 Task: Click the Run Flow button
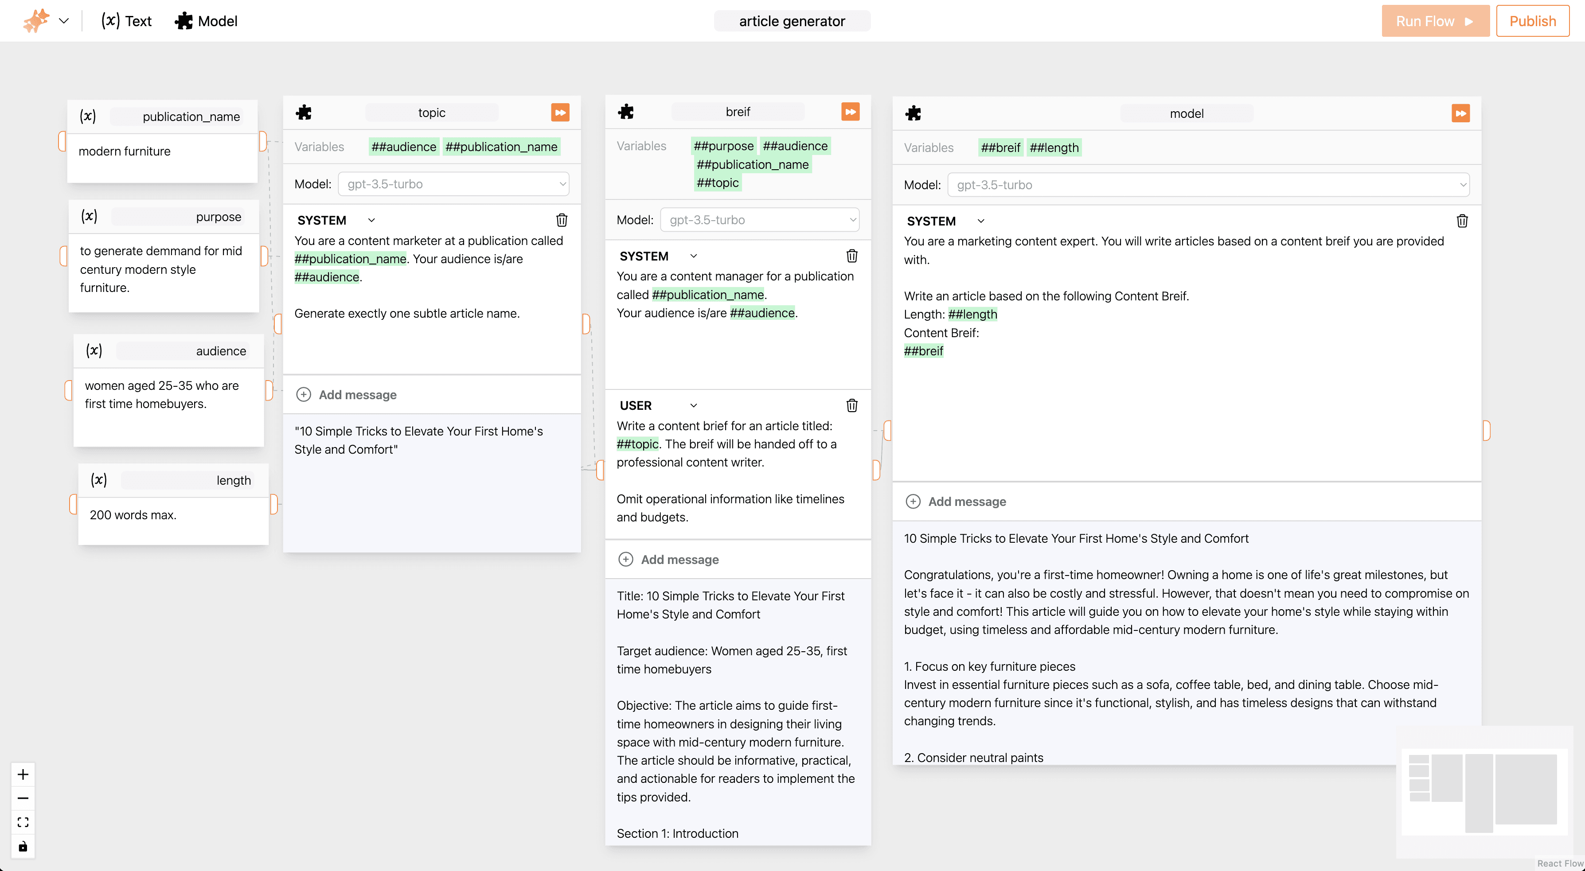pyautogui.click(x=1435, y=20)
